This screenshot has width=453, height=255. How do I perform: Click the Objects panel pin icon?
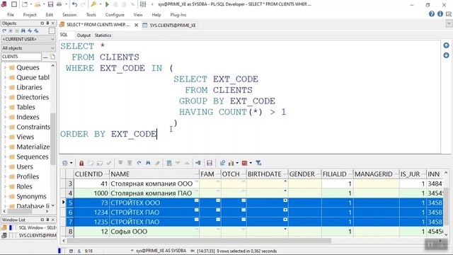(x=47, y=23)
